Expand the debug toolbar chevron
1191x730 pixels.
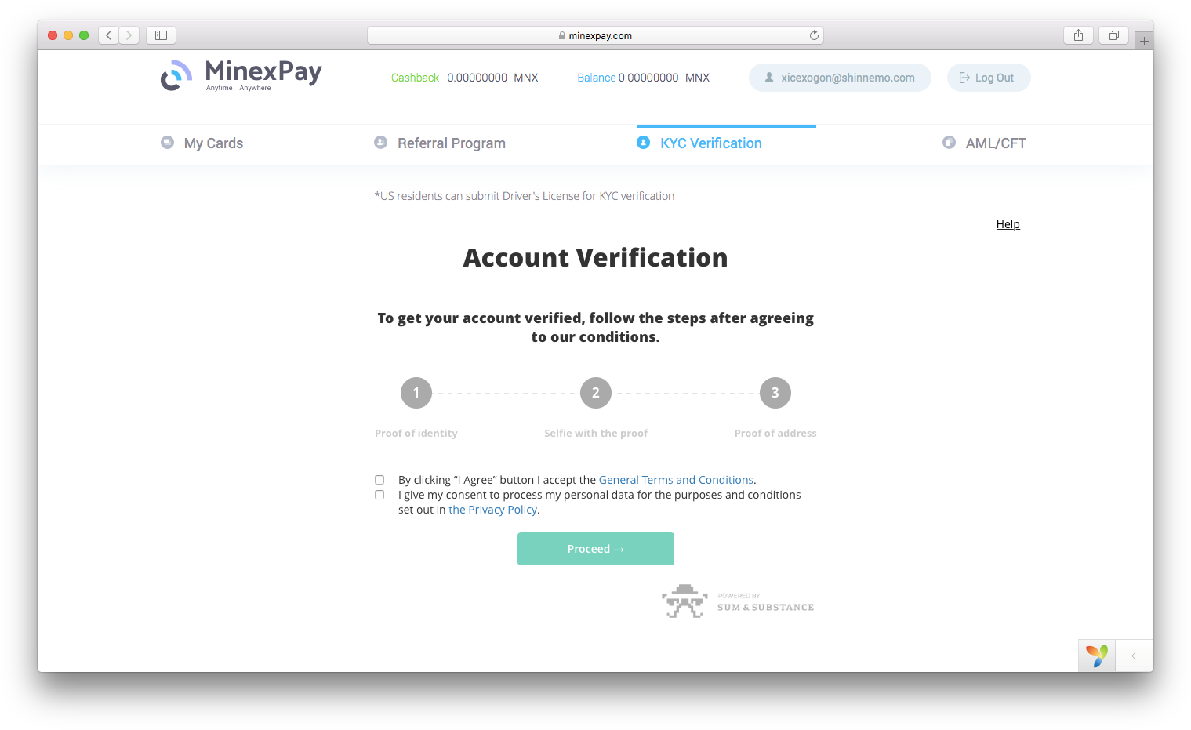1134,656
